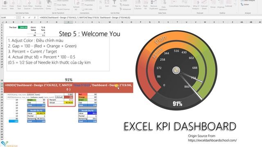Click the 91% label under the gauge

coord(177,104)
